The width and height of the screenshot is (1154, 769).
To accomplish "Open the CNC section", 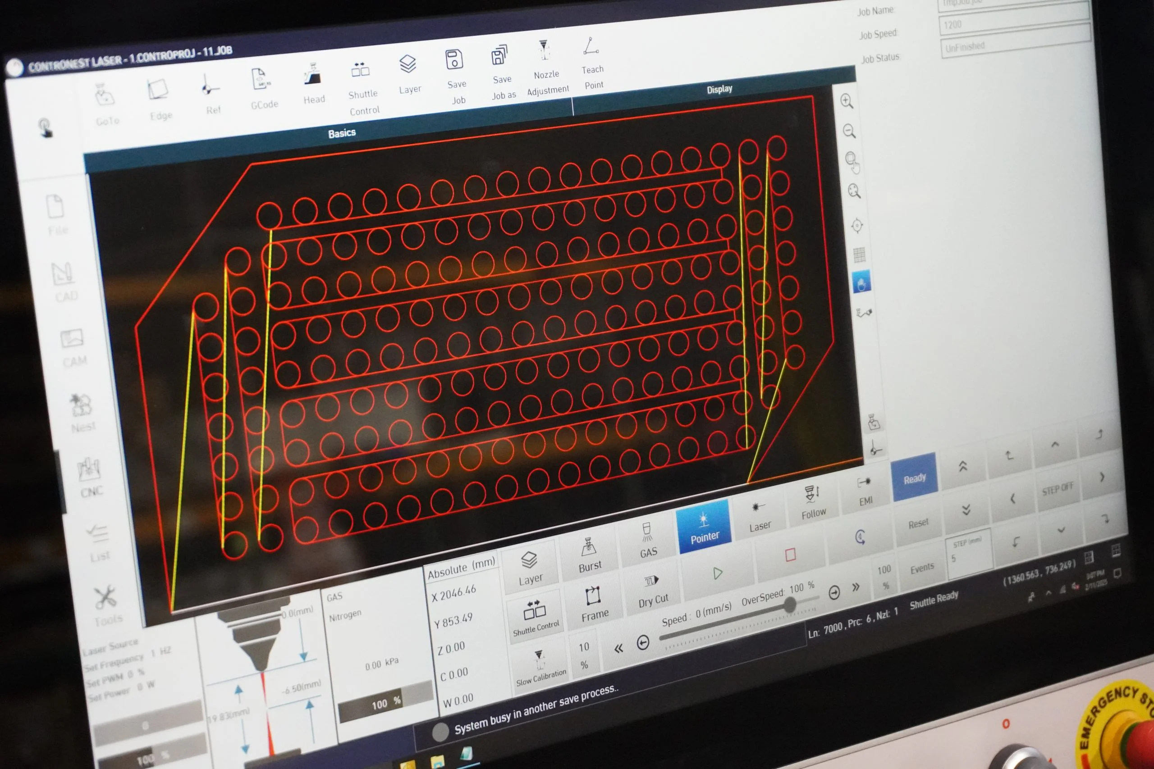I will point(90,478).
